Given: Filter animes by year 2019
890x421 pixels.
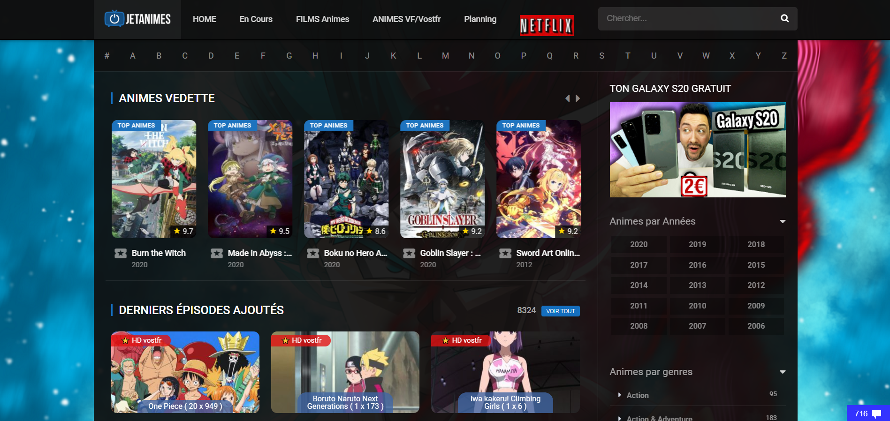Looking at the screenshot, I should pyautogui.click(x=697, y=244).
